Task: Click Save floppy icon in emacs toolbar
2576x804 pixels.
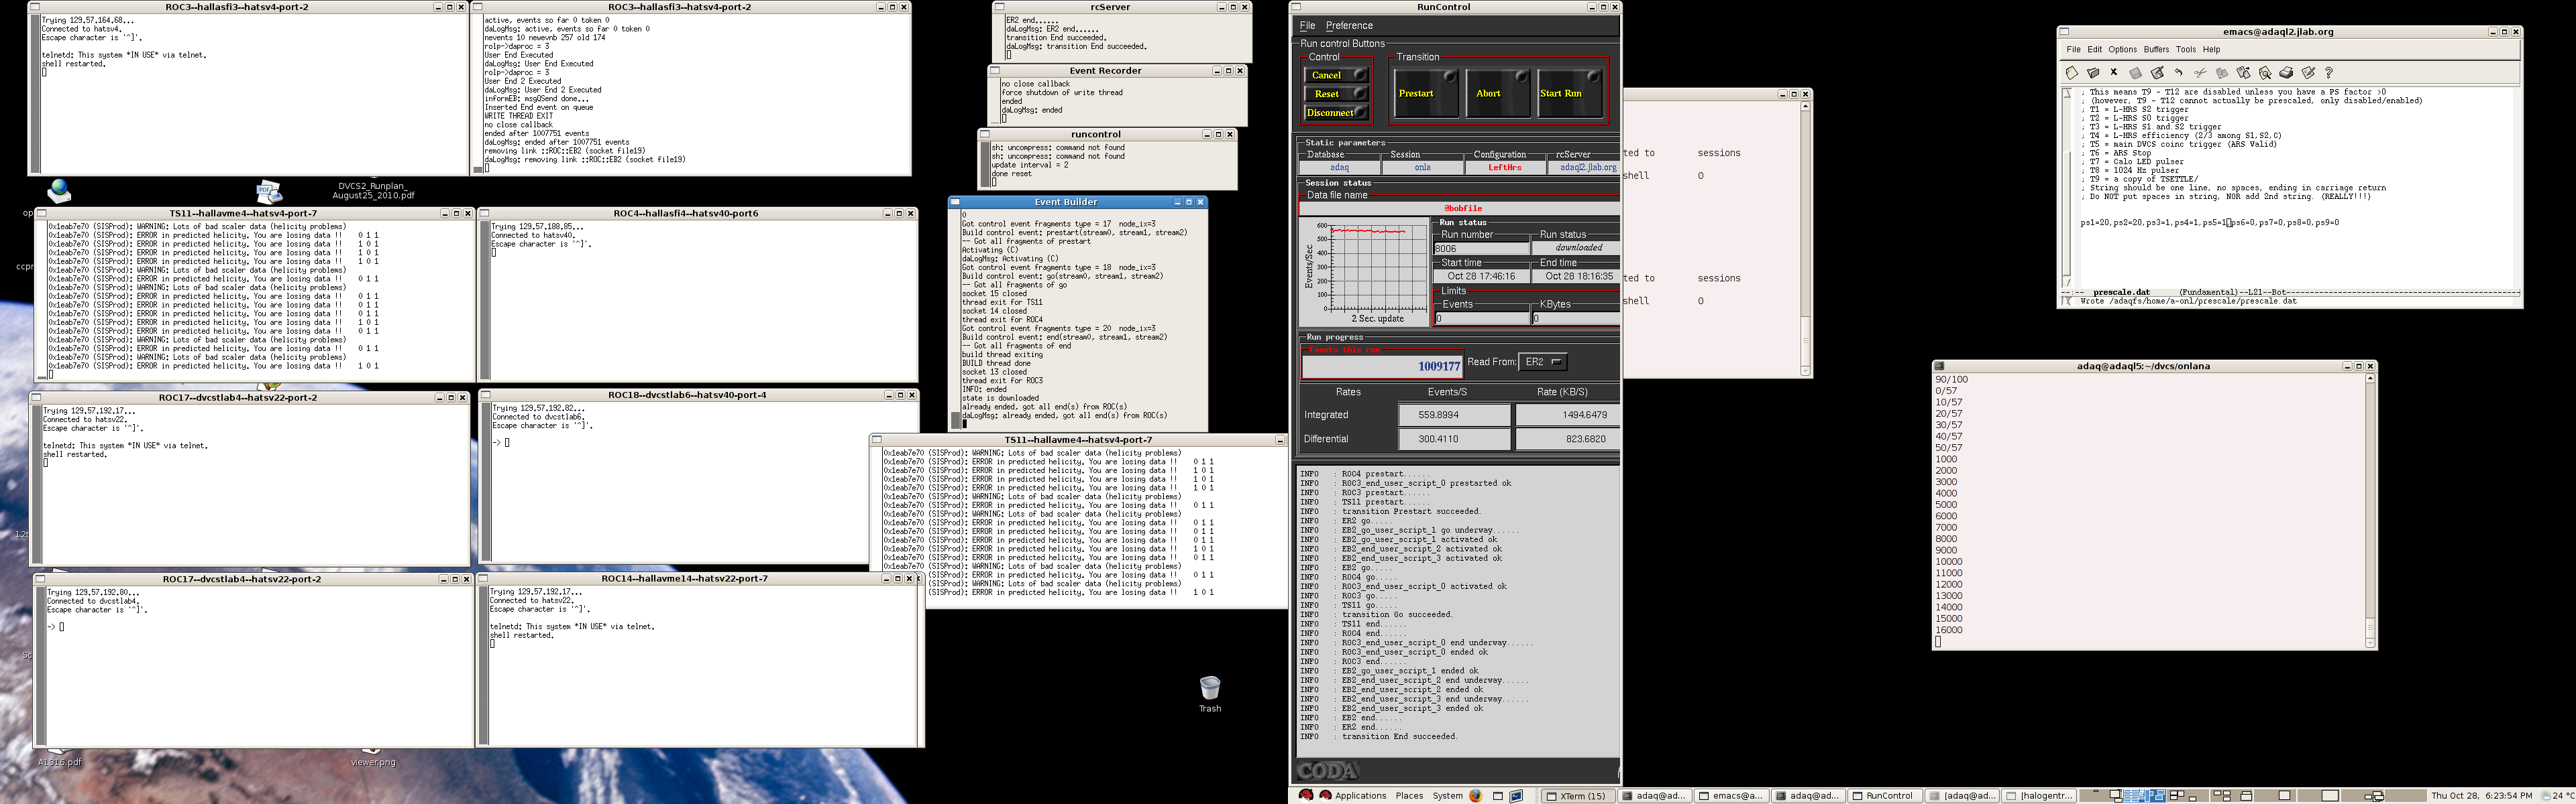Action: (x=2135, y=73)
